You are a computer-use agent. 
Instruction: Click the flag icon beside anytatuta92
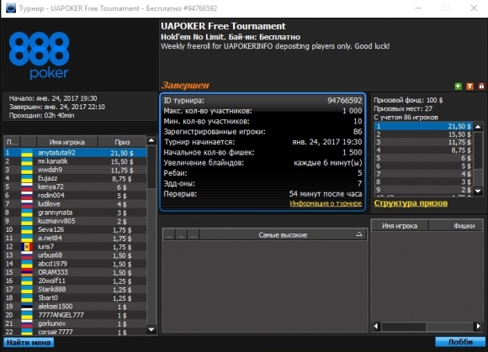tap(27, 153)
